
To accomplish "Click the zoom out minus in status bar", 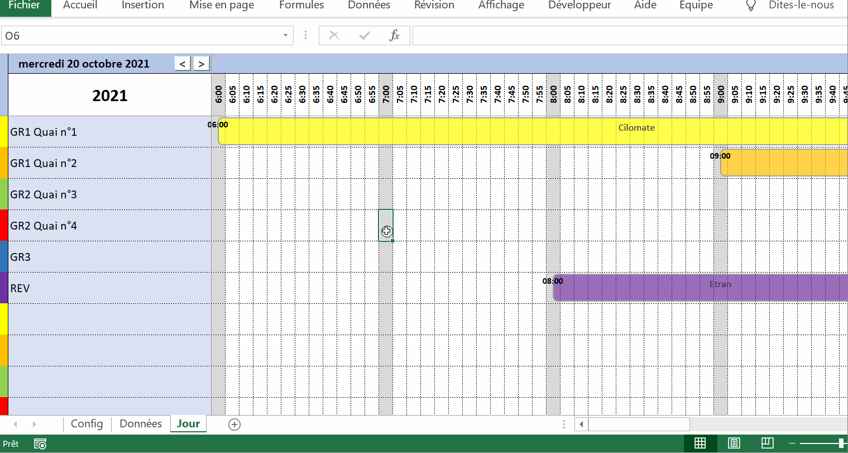I will (x=792, y=444).
